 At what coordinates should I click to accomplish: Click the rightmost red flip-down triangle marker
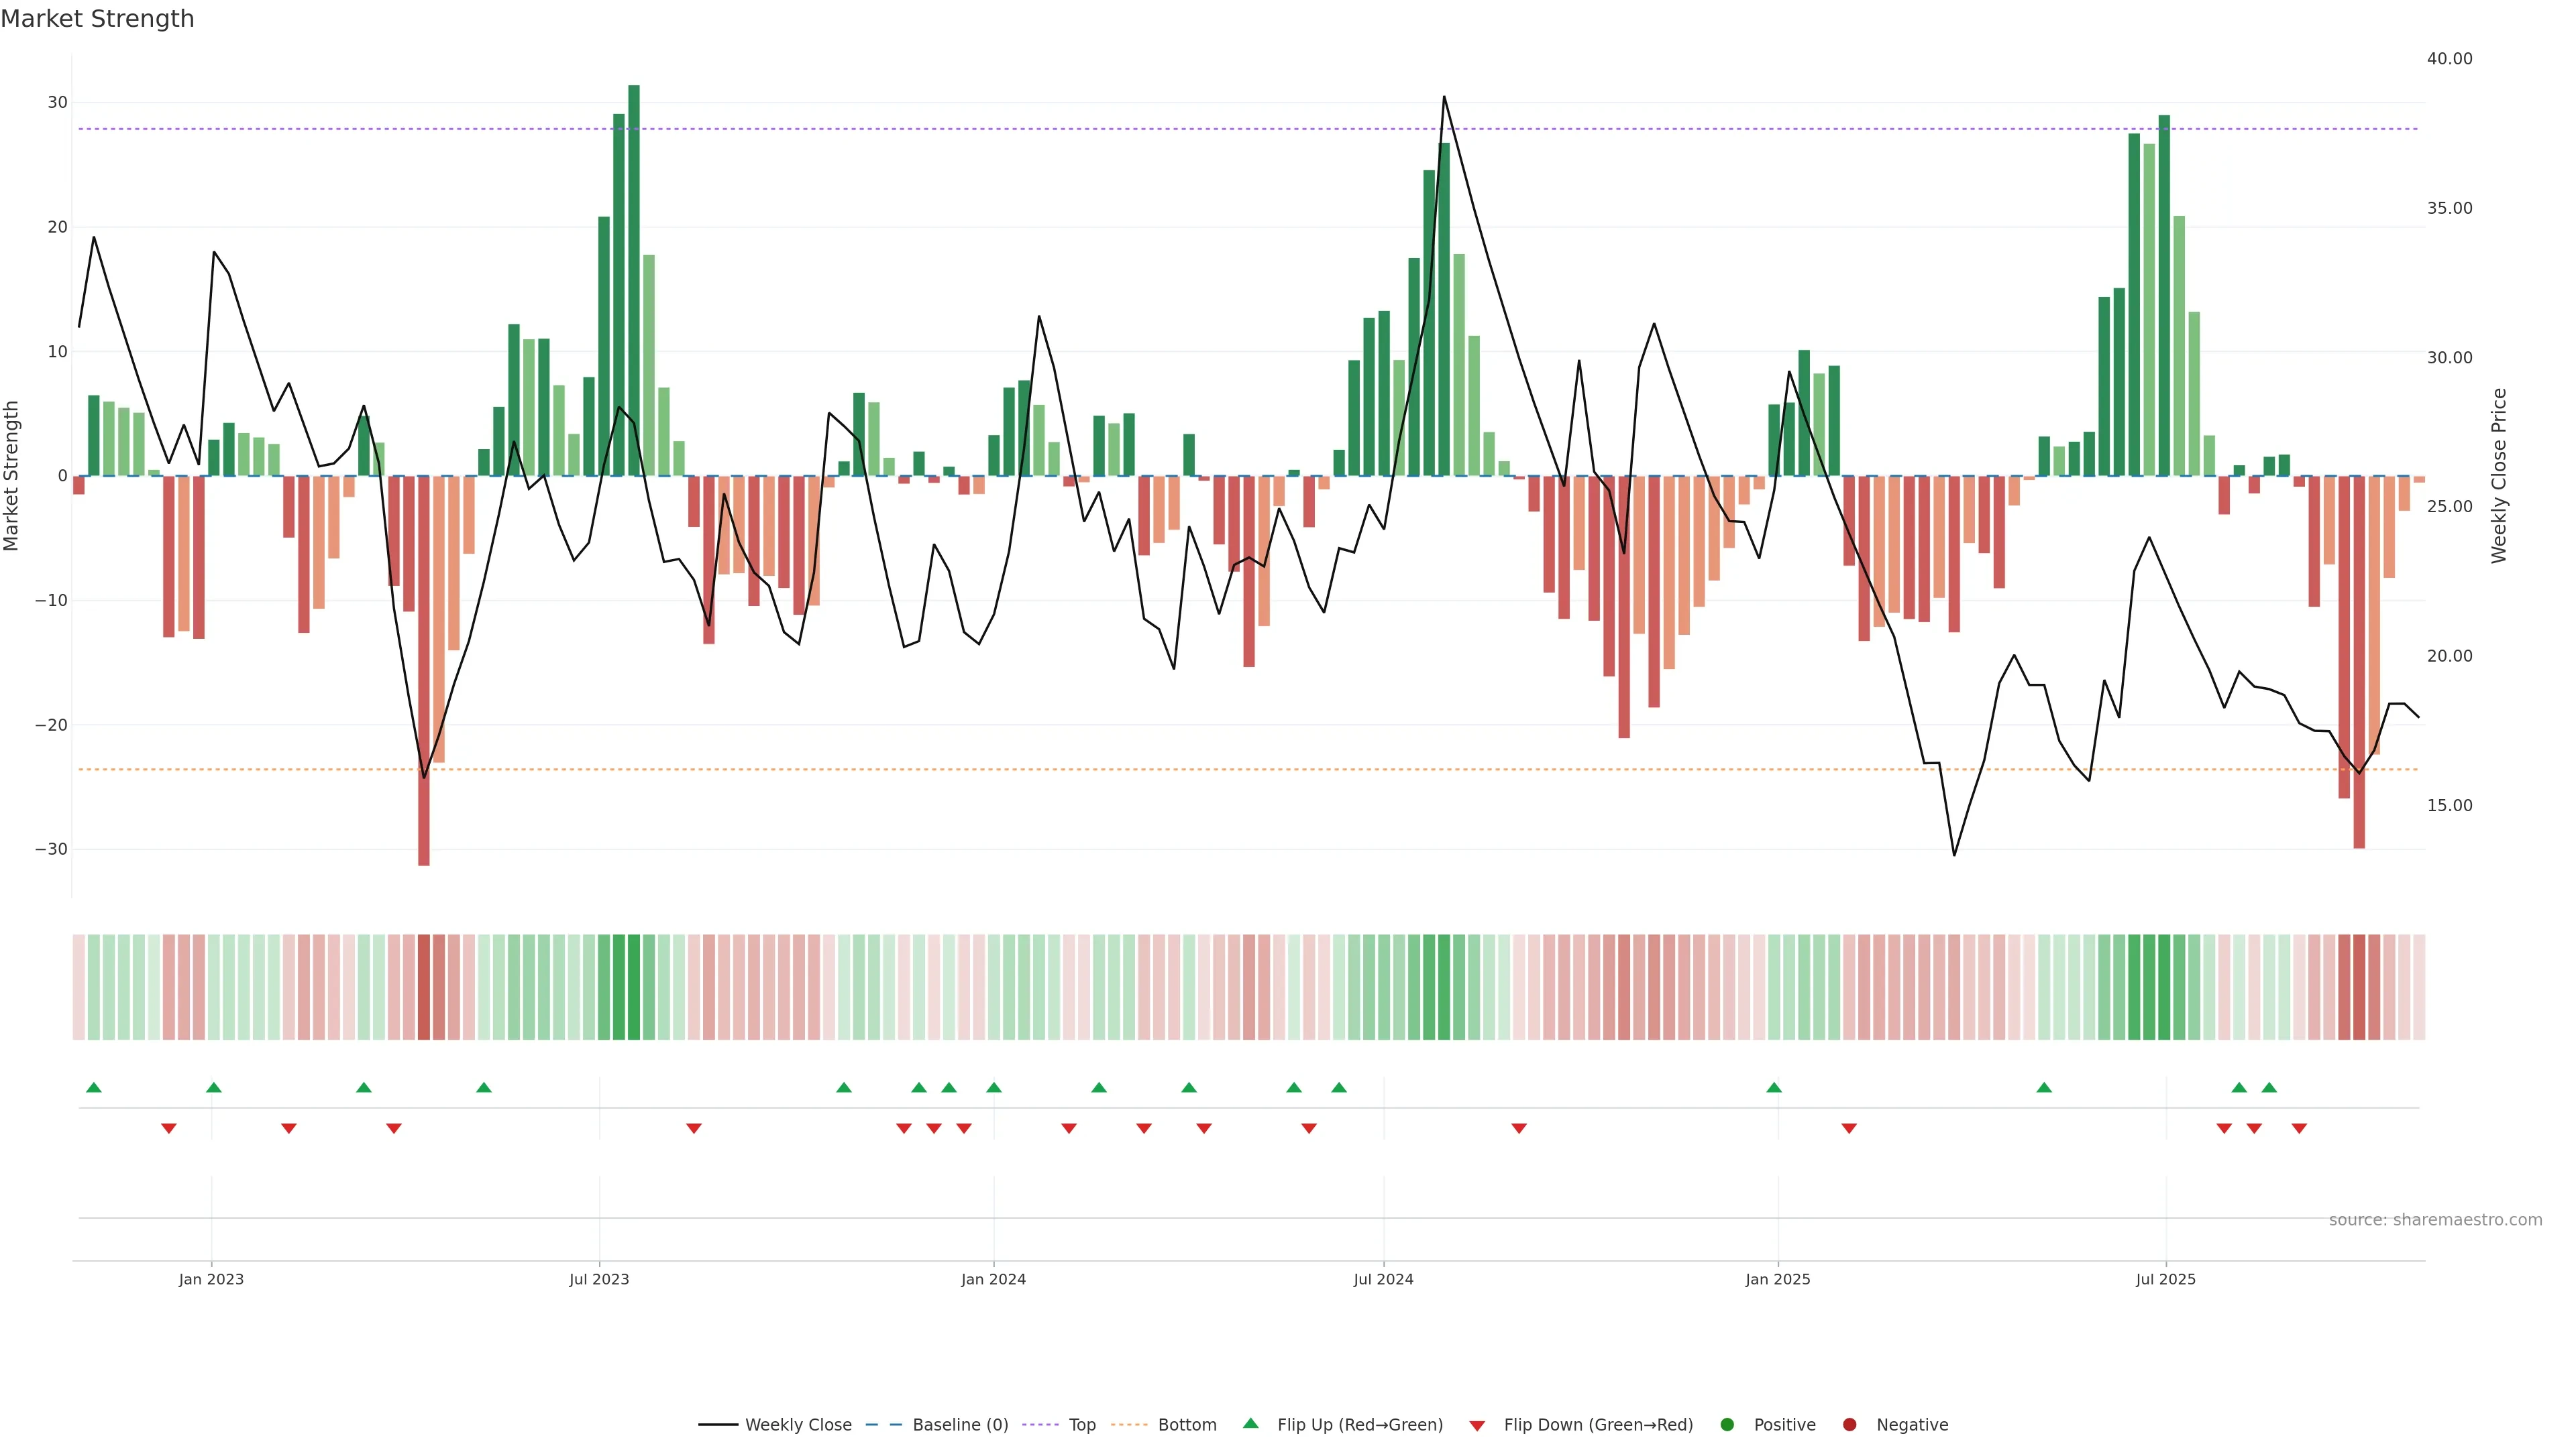[2299, 1128]
